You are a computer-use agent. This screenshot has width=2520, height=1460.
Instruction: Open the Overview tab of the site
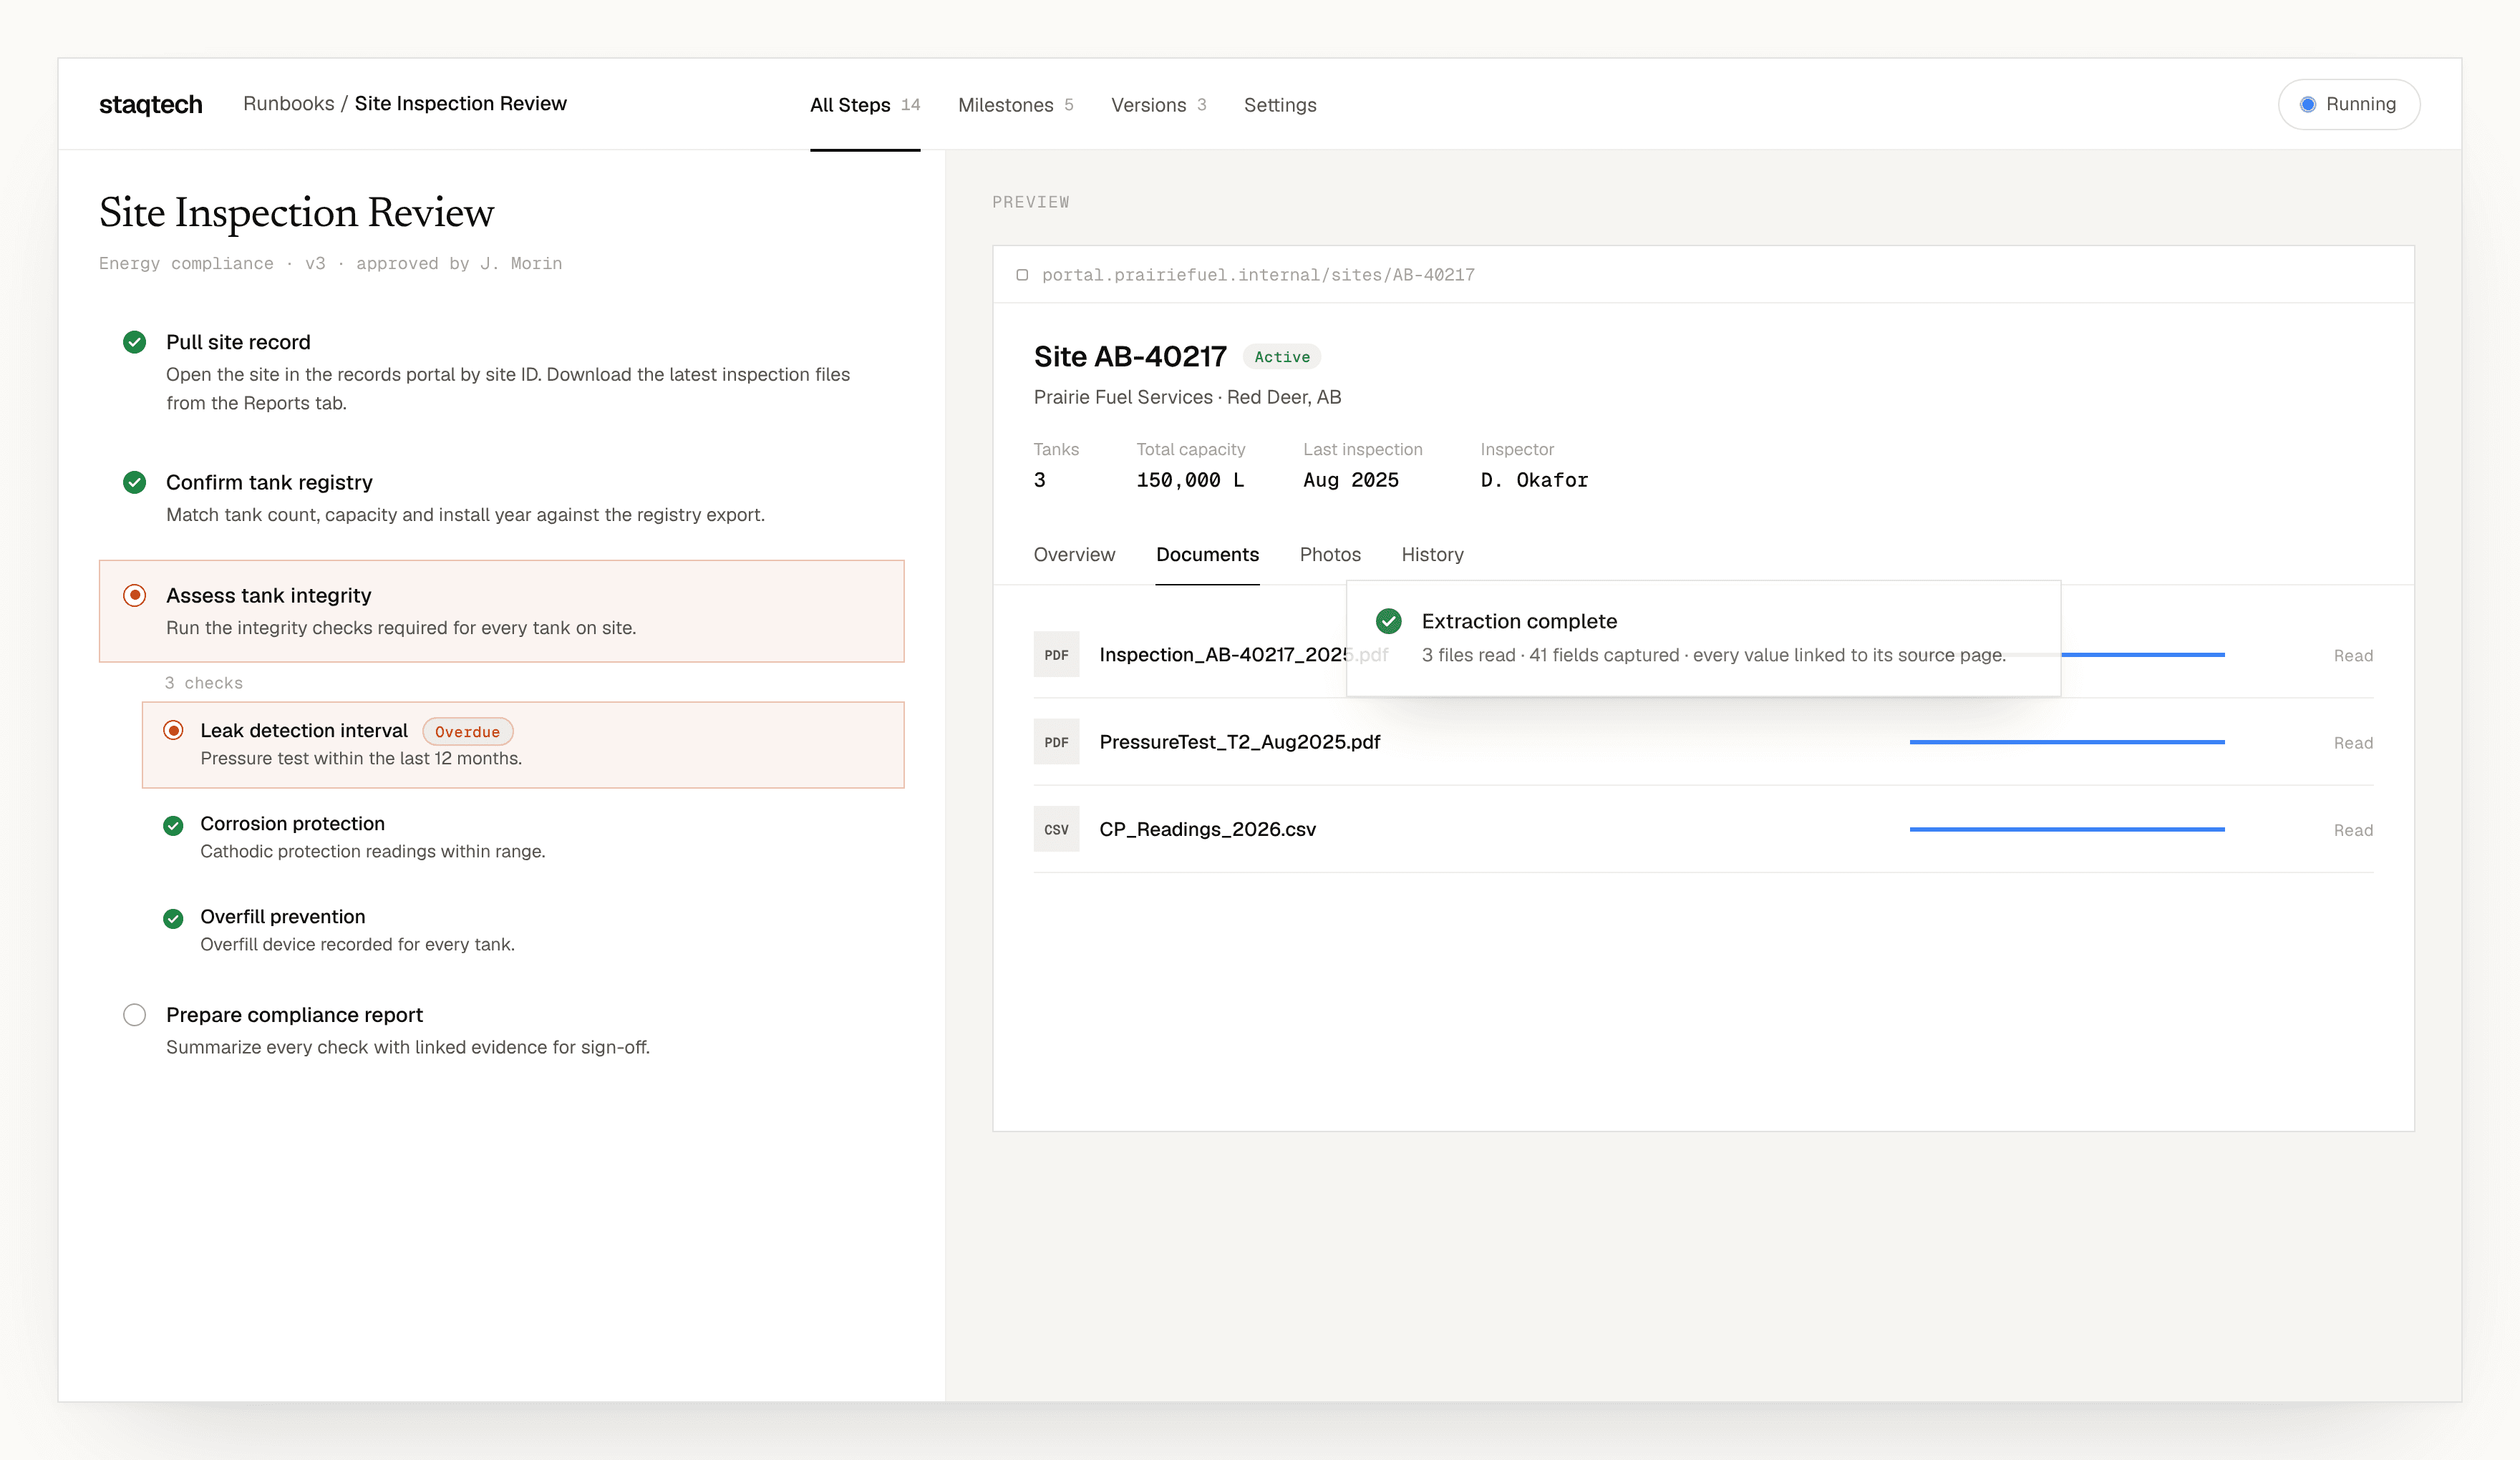pyautogui.click(x=1074, y=554)
